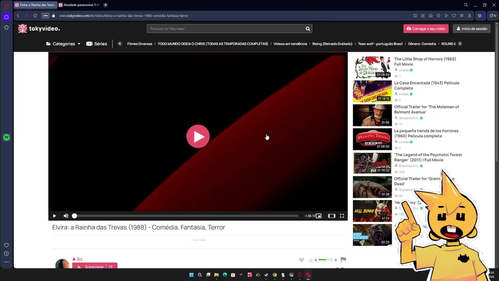Screen dimensions: 499x281
Task: Toggle picture-in-picture mode on the player
Action: 319,216
